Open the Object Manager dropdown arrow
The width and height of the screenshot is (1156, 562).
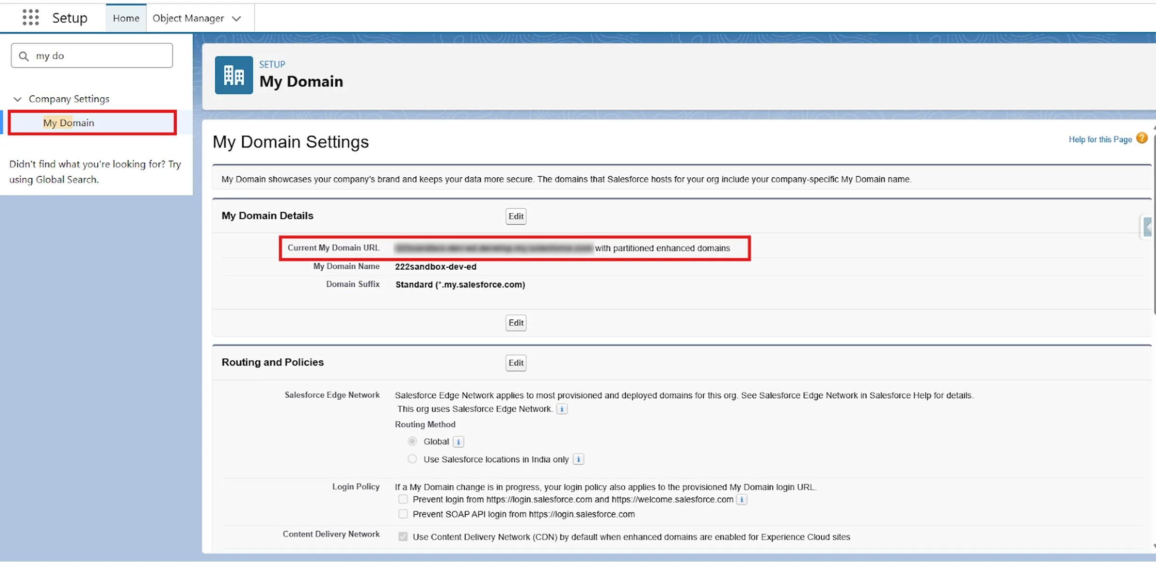coord(236,18)
